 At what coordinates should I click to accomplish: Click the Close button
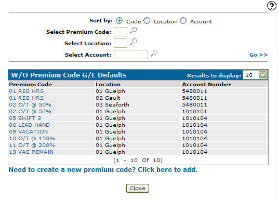[137, 188]
